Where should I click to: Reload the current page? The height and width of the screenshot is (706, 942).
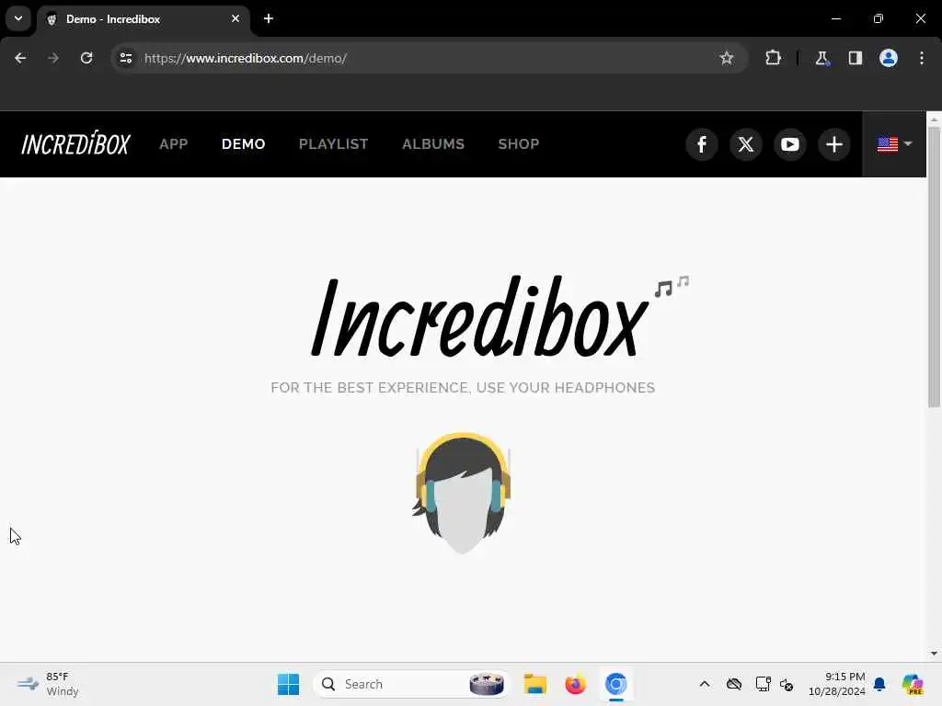tap(86, 58)
